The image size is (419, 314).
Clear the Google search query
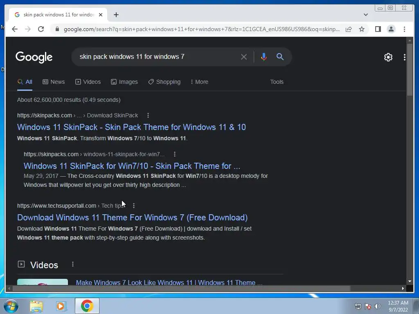coord(244,57)
